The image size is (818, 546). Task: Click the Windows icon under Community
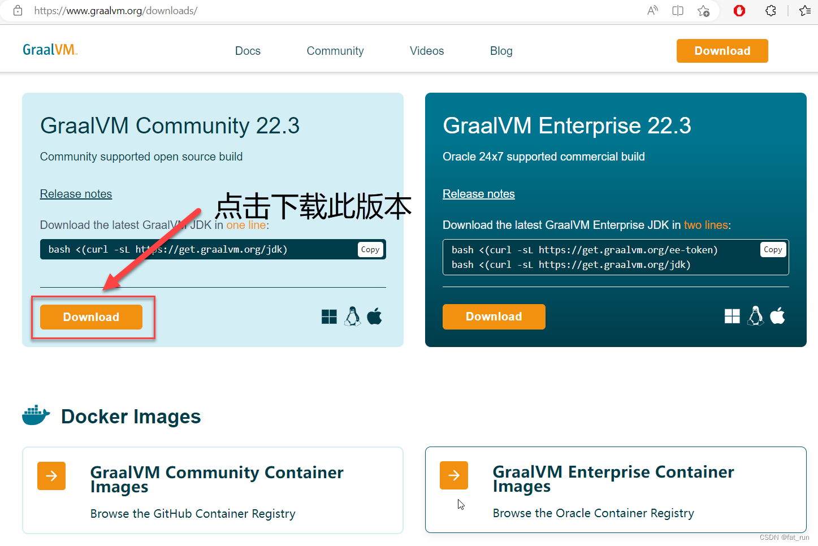pyautogui.click(x=329, y=317)
